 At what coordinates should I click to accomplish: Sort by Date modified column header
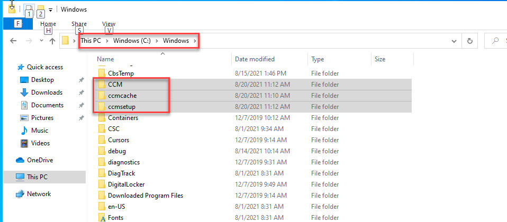click(x=255, y=59)
